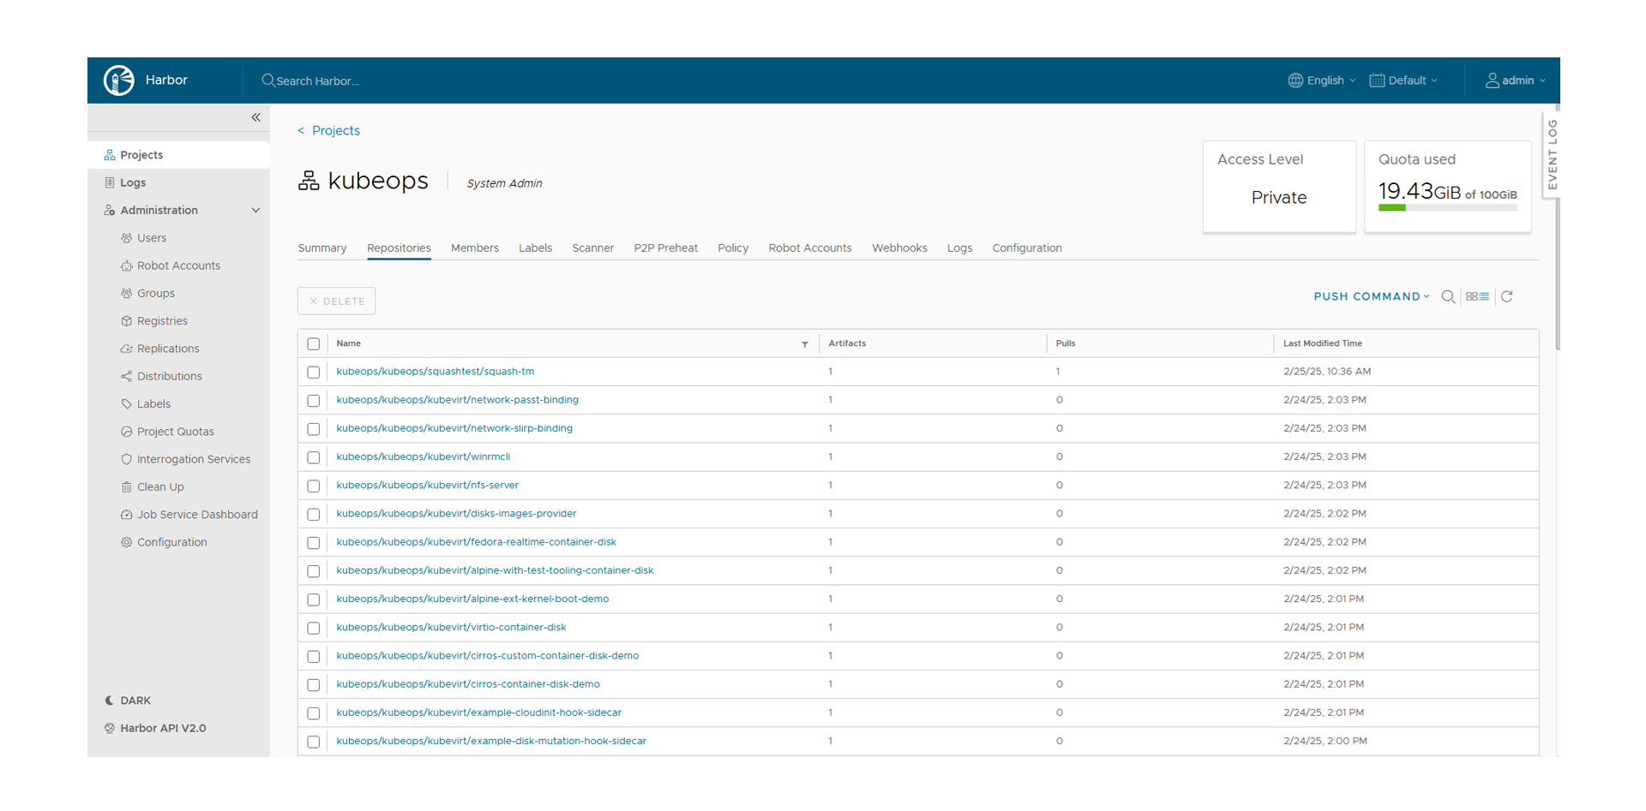Click the Projects sidebar icon
Viewport: 1646px width, 811px height.
(x=110, y=155)
